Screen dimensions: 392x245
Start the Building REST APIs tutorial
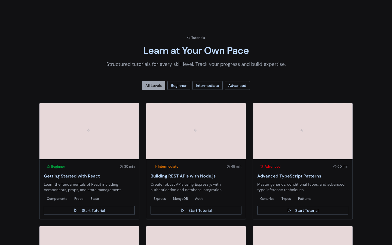point(196,210)
